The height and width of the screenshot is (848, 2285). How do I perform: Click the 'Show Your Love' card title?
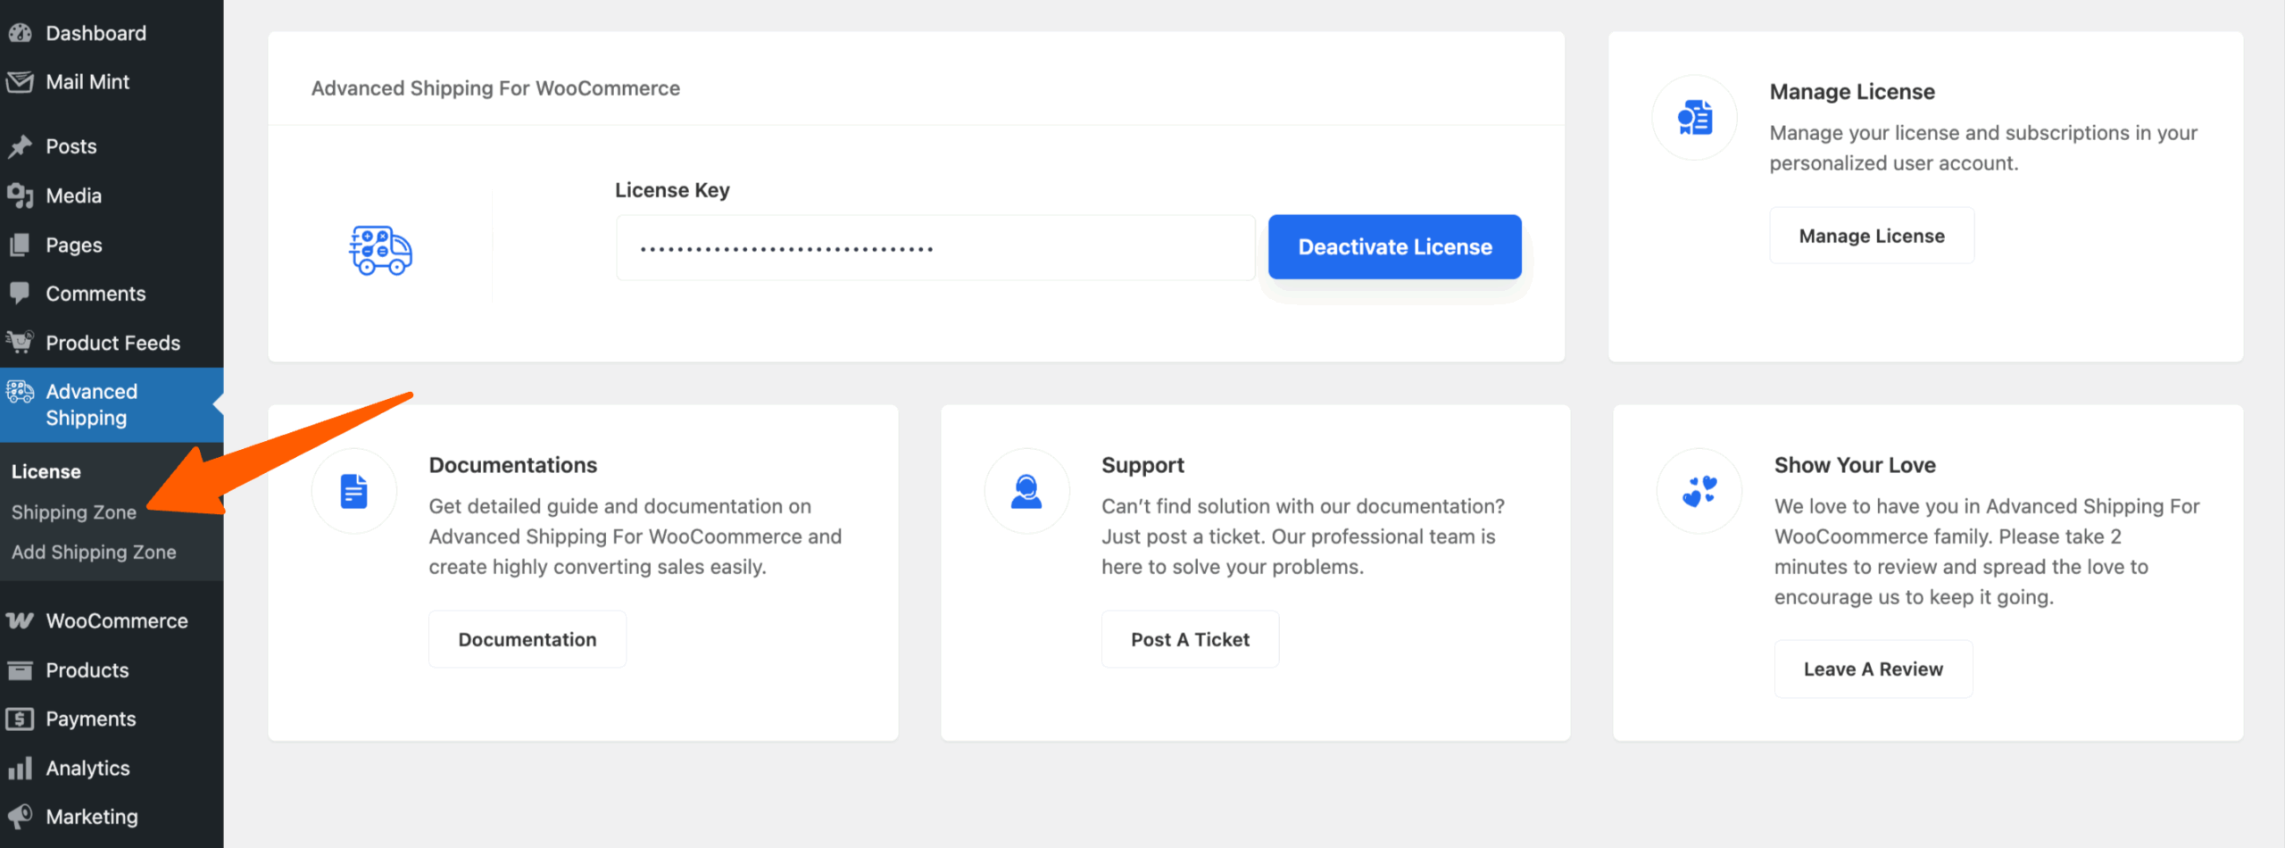pos(1855,465)
